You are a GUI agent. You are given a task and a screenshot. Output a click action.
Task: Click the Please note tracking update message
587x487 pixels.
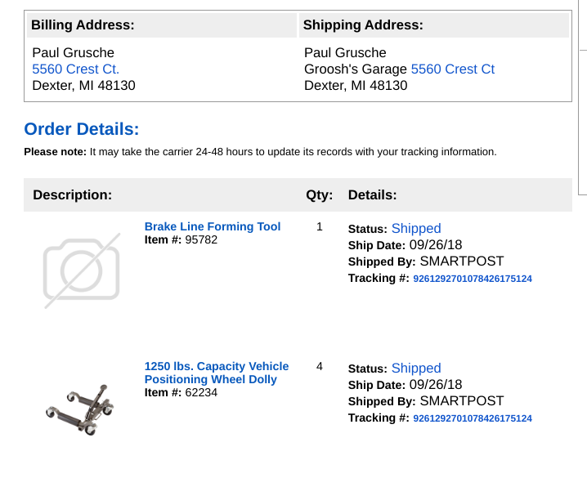point(260,152)
